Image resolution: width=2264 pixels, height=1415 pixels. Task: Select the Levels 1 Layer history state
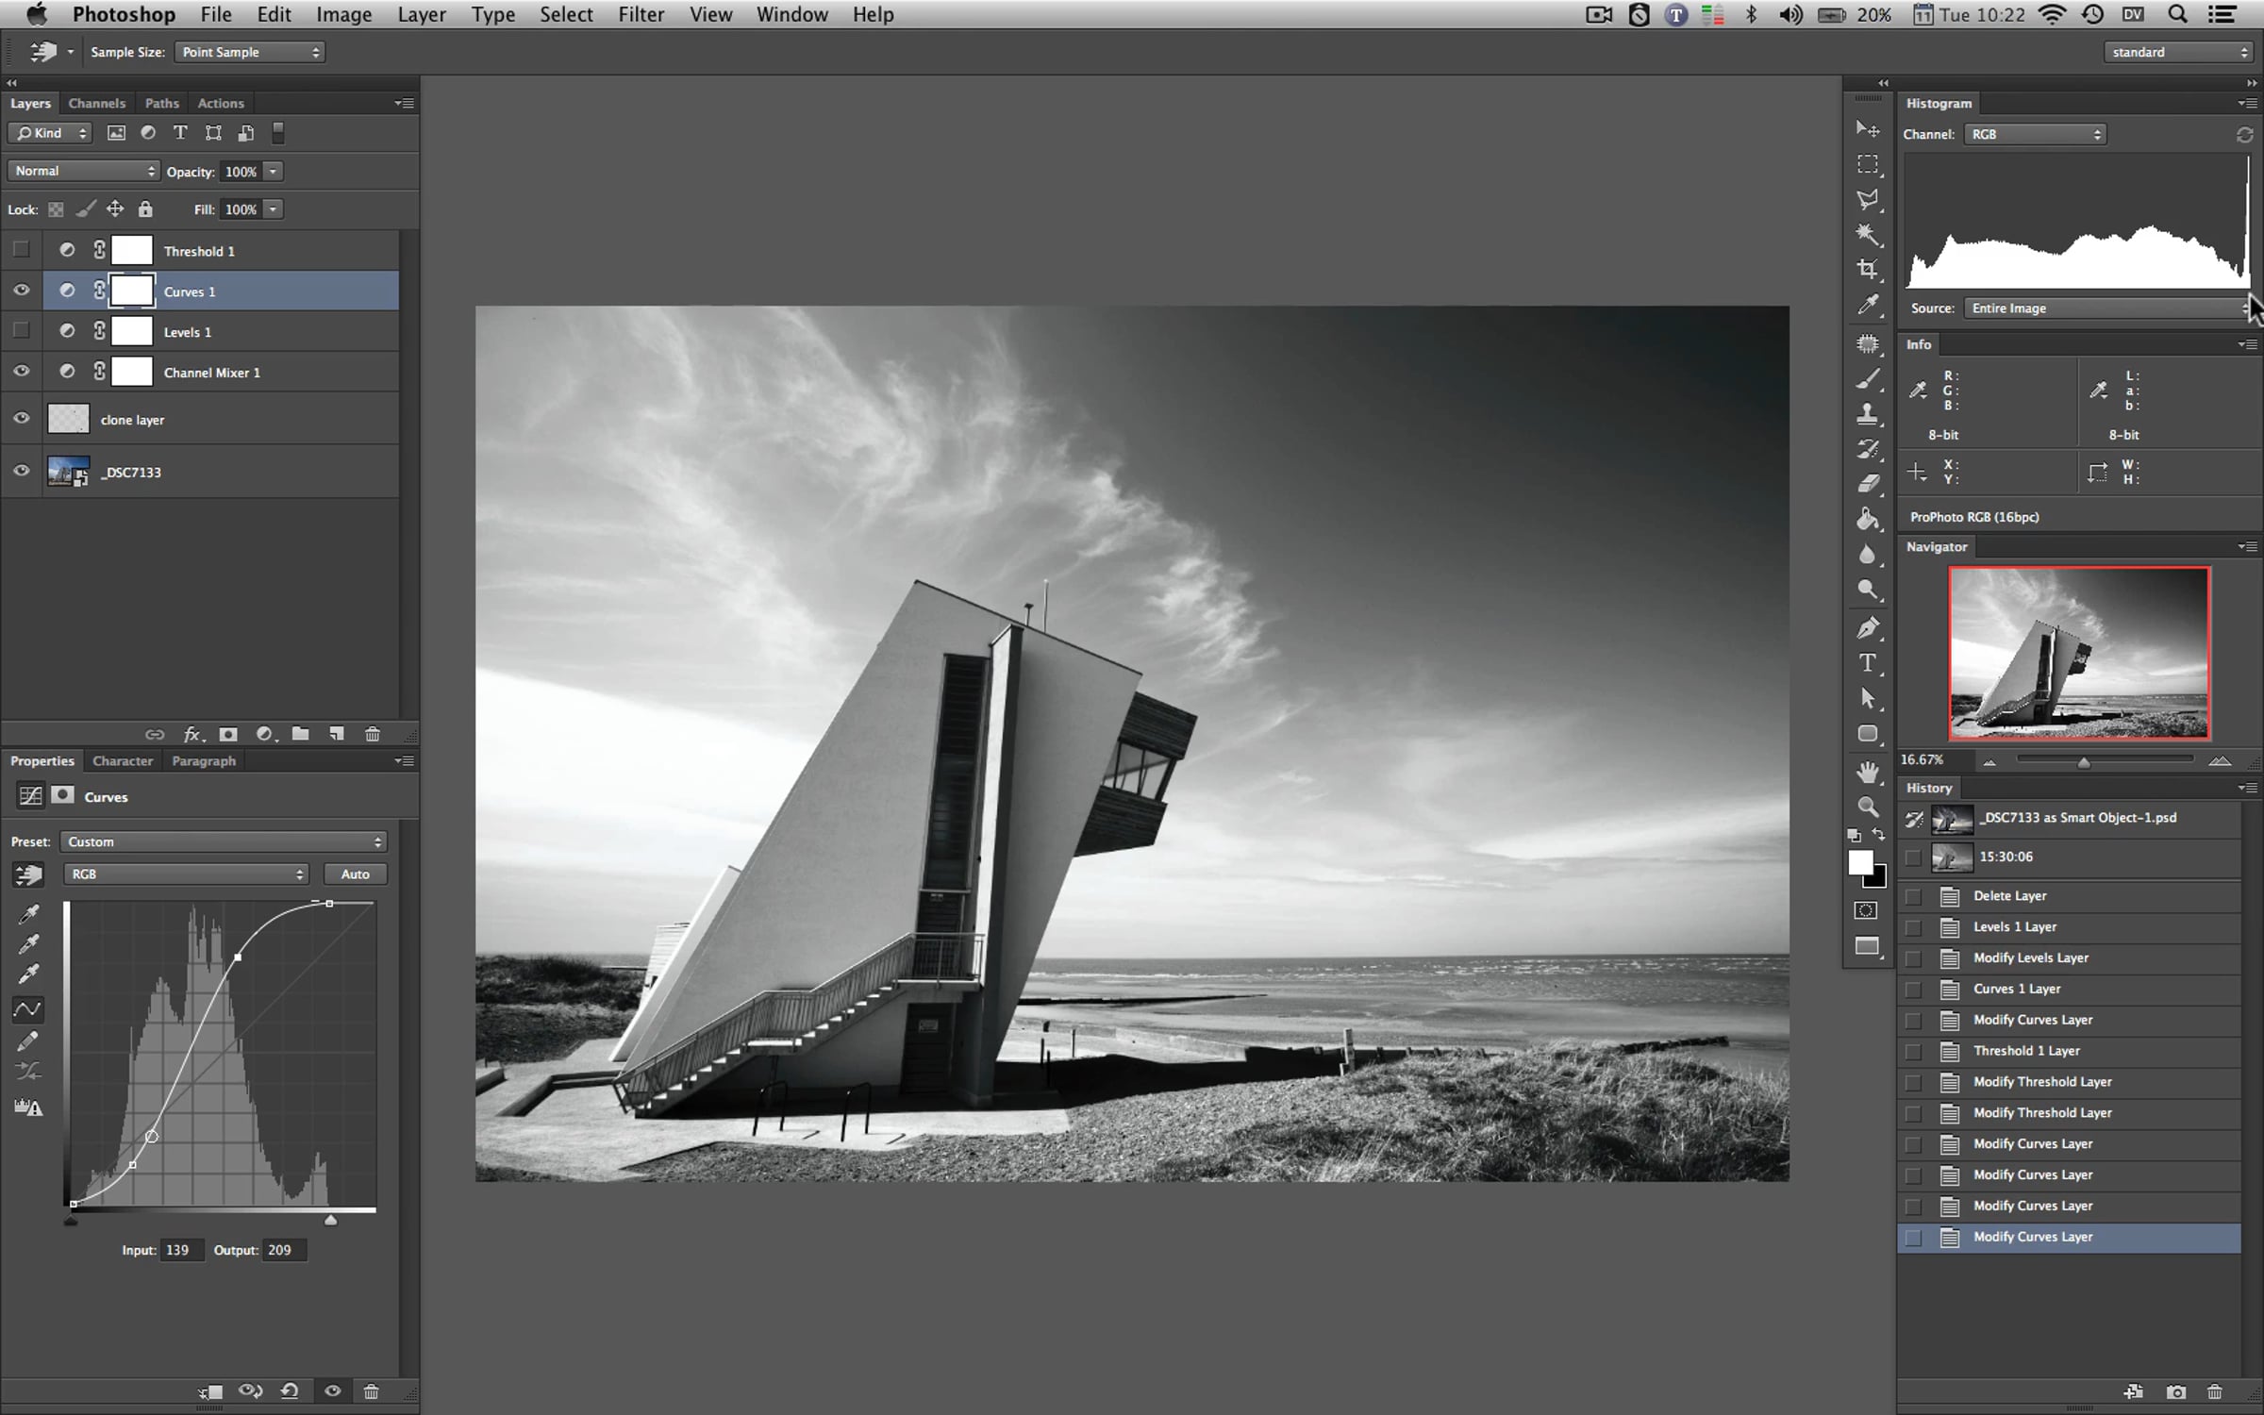pyautogui.click(x=2014, y=926)
